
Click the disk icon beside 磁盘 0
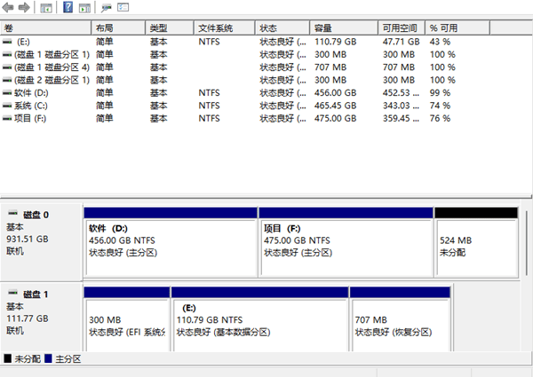pos(13,214)
